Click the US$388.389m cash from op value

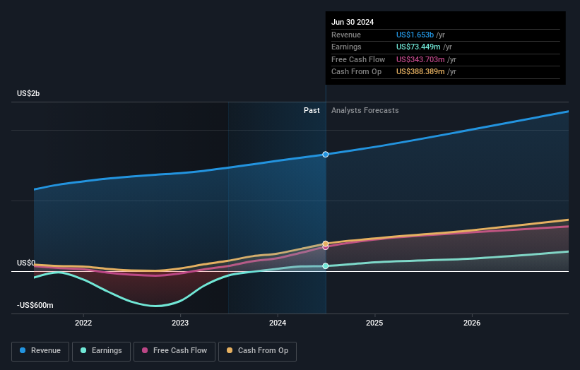click(x=420, y=72)
